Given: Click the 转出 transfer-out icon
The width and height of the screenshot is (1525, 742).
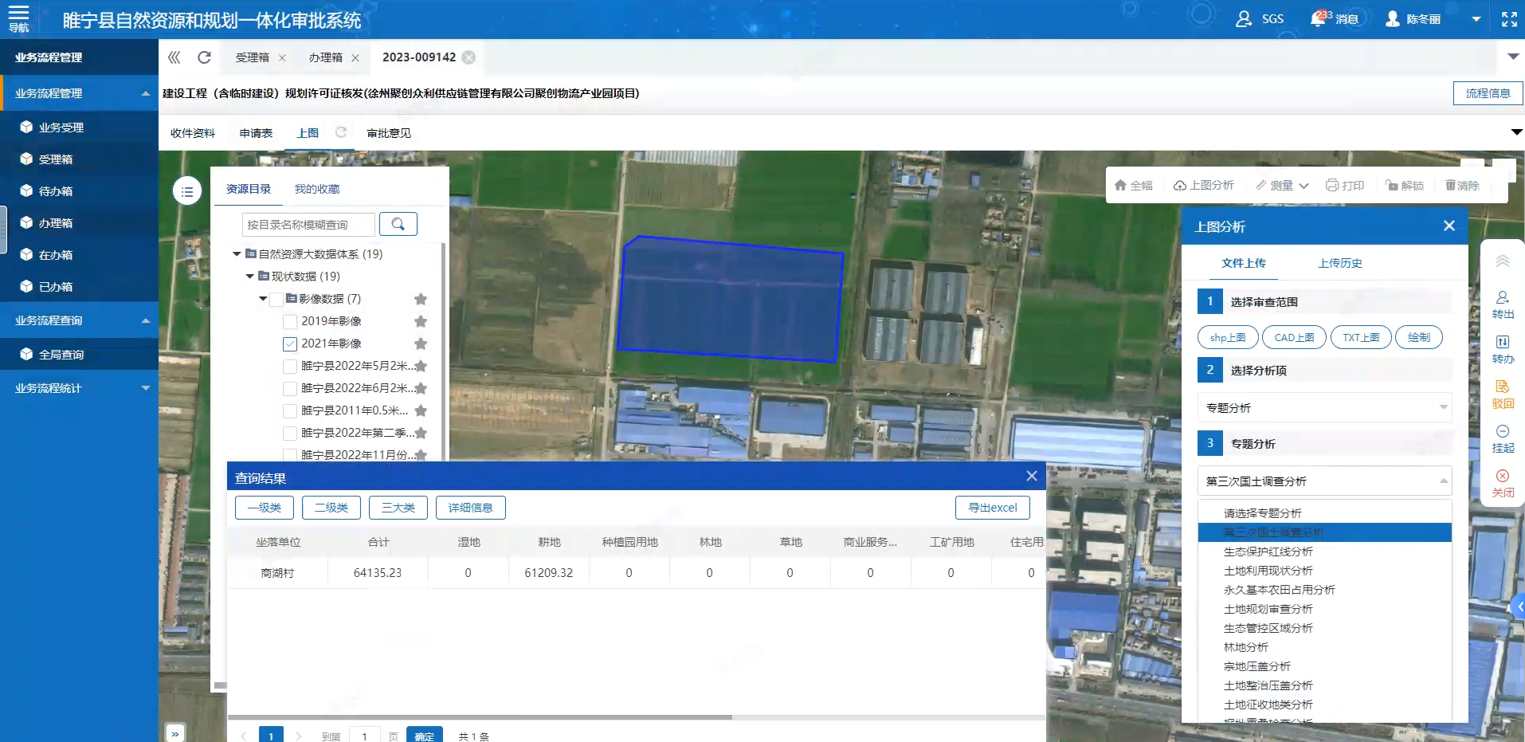Looking at the screenshot, I should point(1503,304).
